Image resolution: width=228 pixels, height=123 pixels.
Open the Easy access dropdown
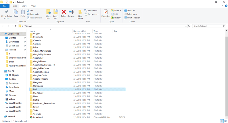(x=91, y=14)
